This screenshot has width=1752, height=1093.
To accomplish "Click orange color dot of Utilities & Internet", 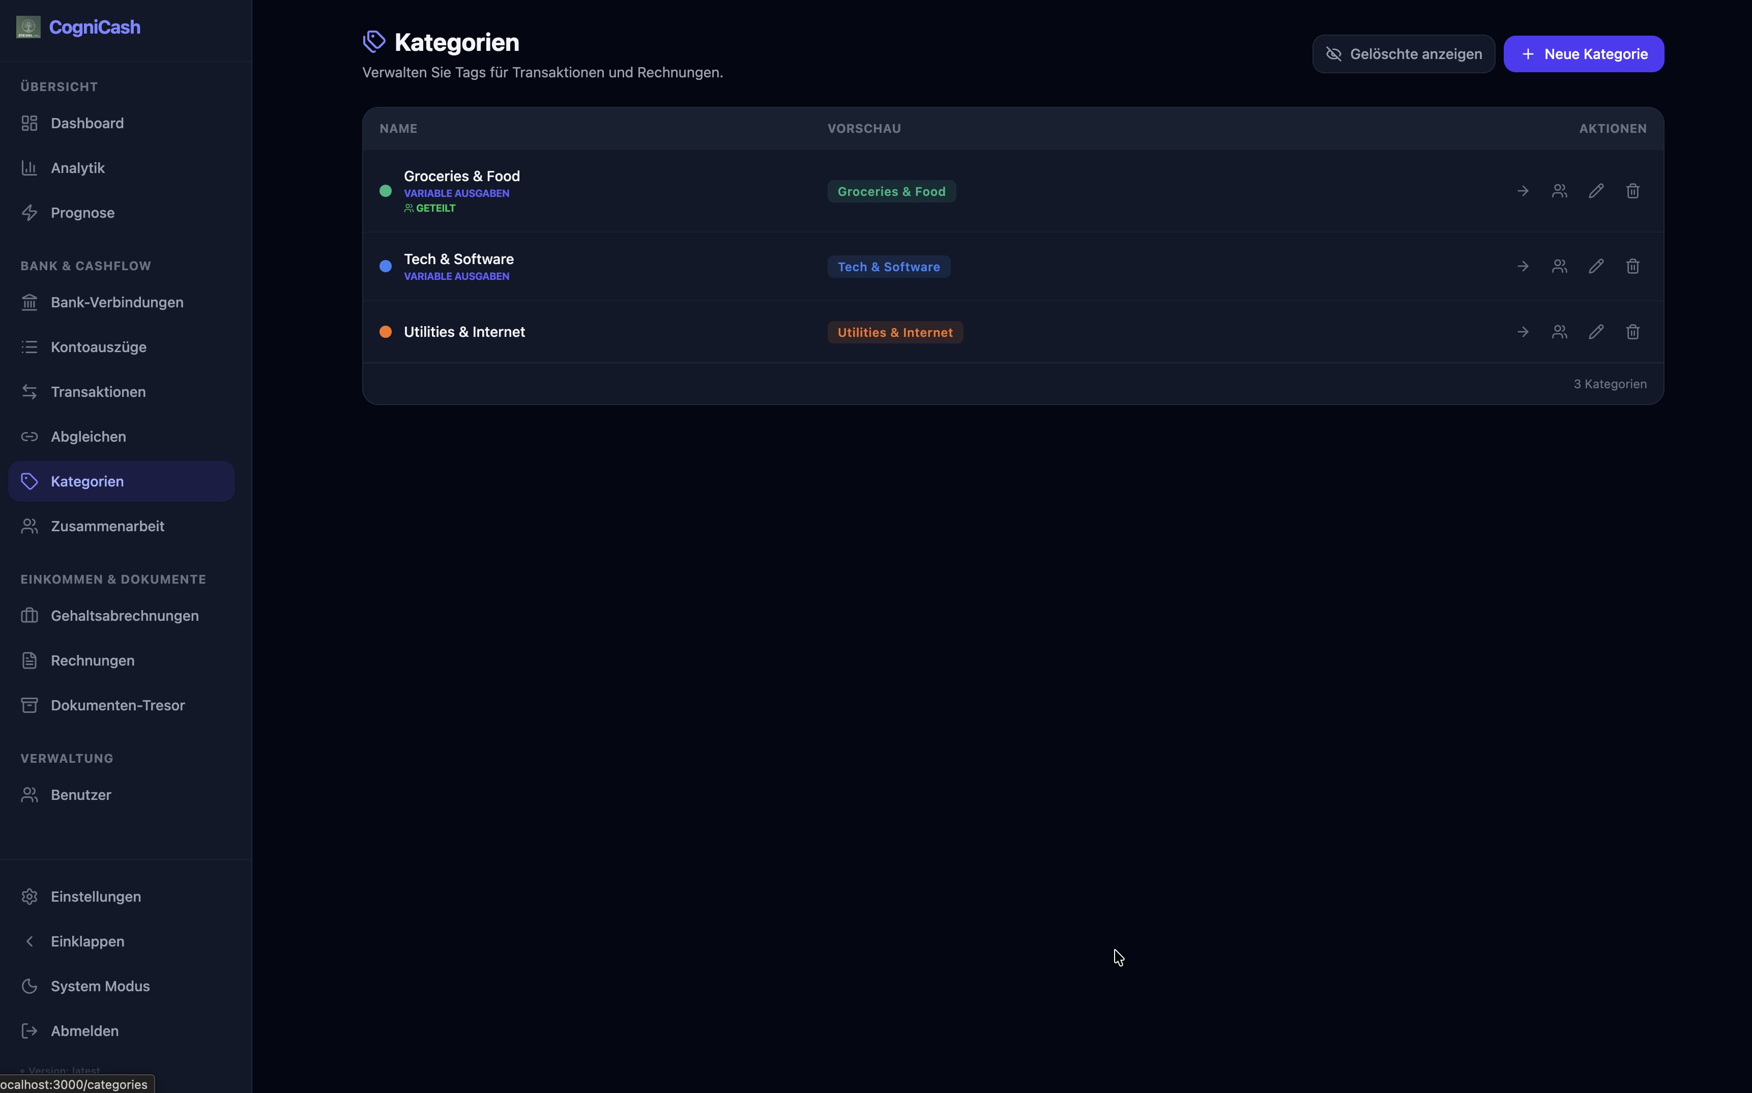I will 386,332.
